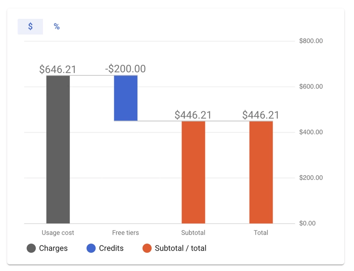Click the -$200.00 credit value label

tap(126, 69)
